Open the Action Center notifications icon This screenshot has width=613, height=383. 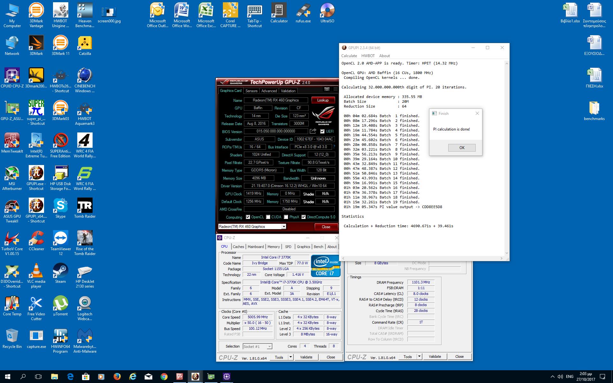point(603,377)
